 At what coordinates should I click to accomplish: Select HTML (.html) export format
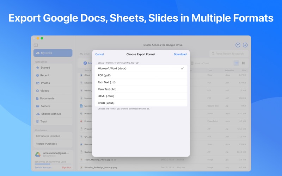pyautogui.click(x=141, y=96)
